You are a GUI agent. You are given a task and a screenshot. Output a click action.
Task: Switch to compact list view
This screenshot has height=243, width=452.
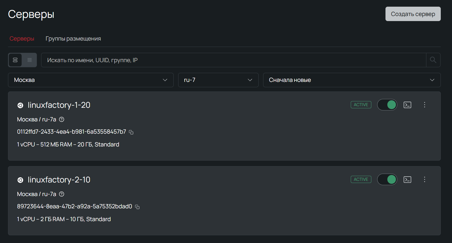[29, 60]
